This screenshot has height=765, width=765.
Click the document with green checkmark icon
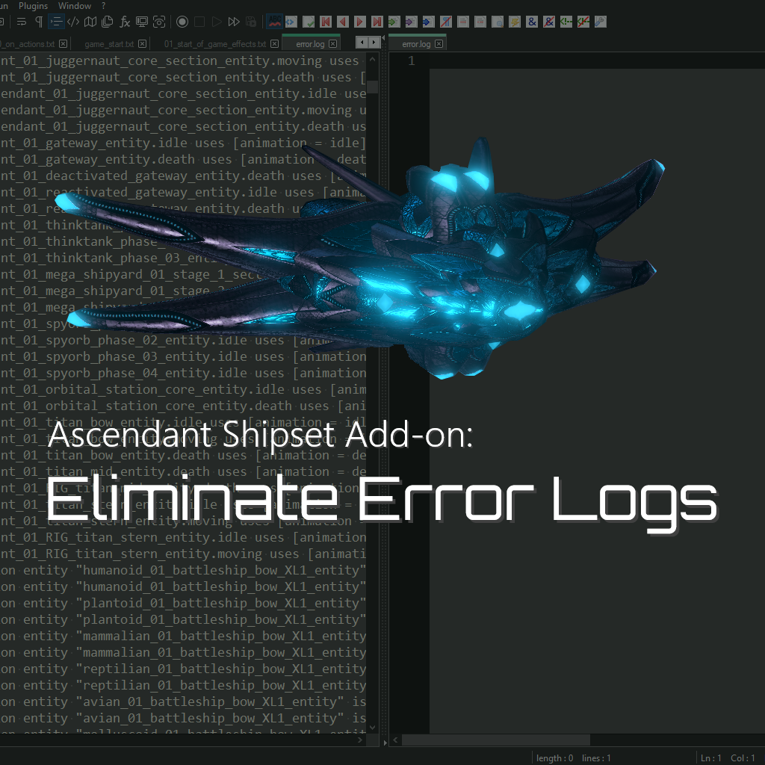309,22
